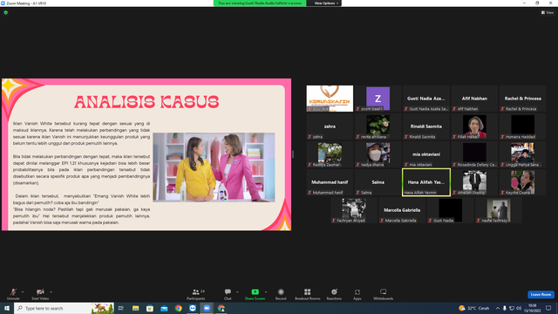Start recording with the Record icon
The height and width of the screenshot is (314, 558).
(x=281, y=294)
